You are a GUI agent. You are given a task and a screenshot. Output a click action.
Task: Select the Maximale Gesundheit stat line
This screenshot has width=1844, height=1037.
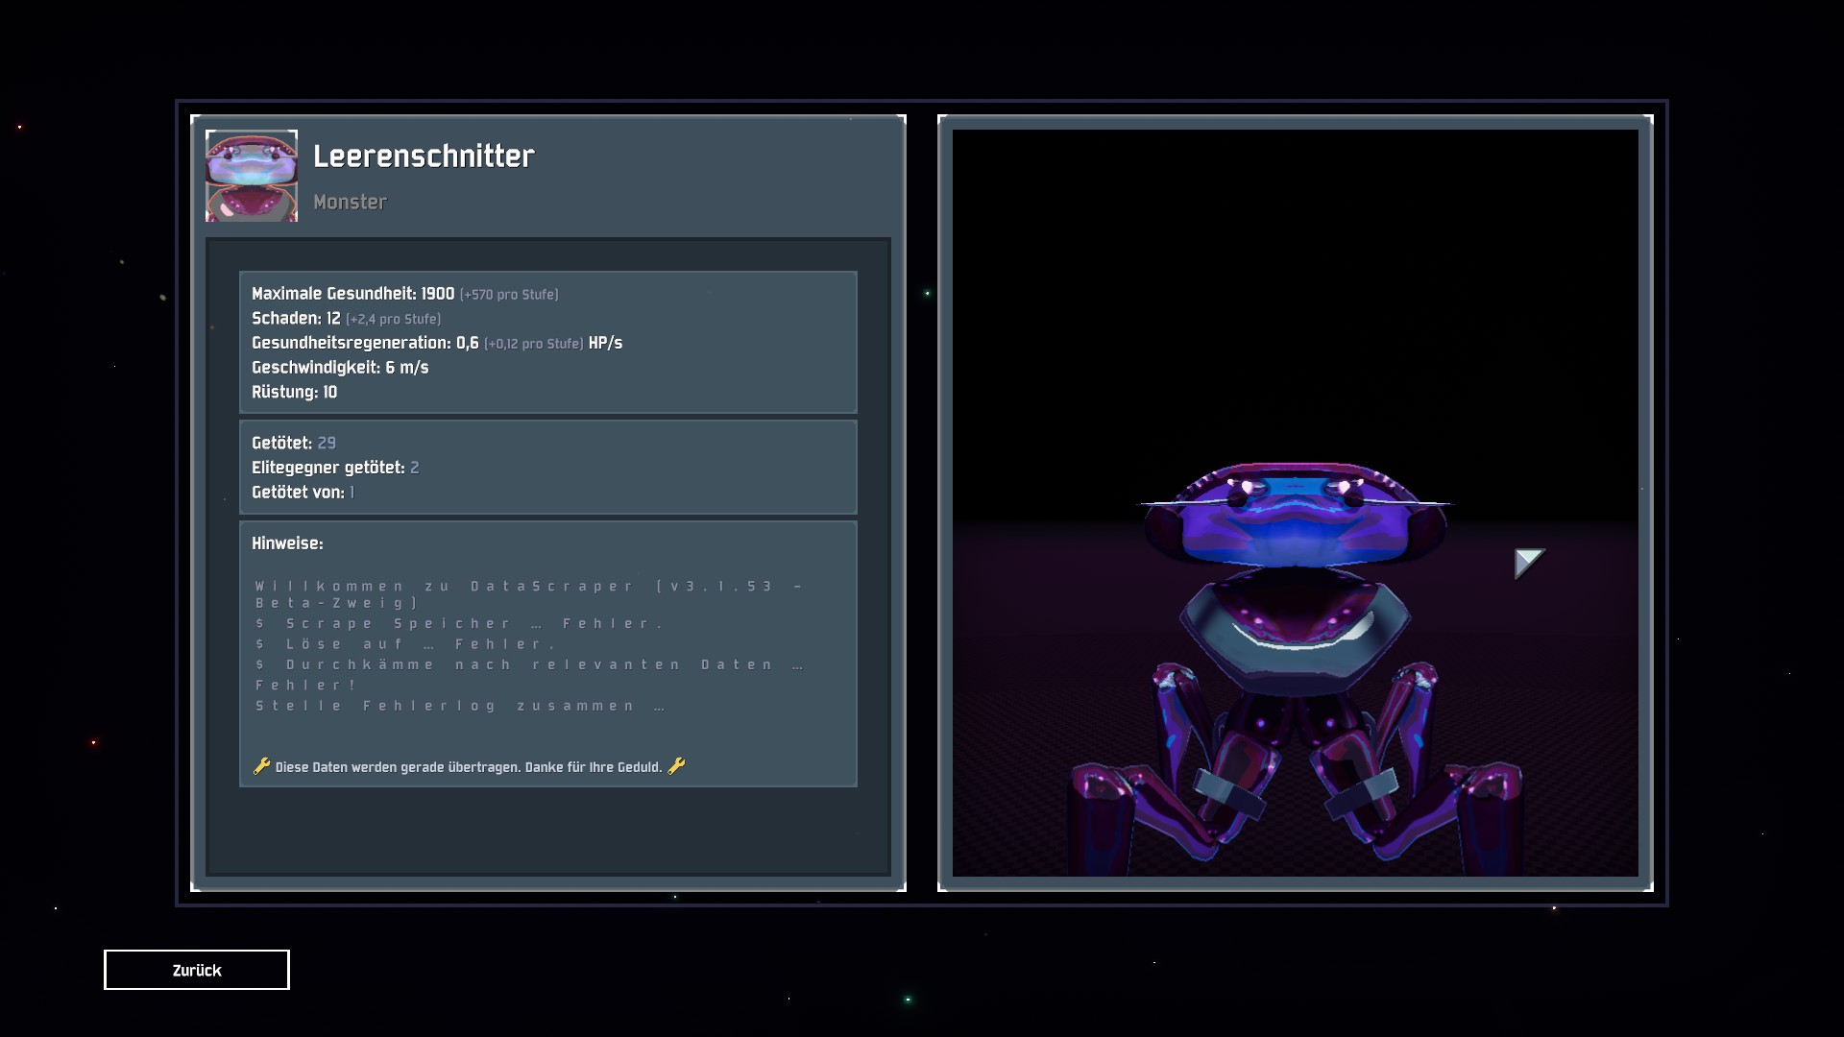click(404, 294)
